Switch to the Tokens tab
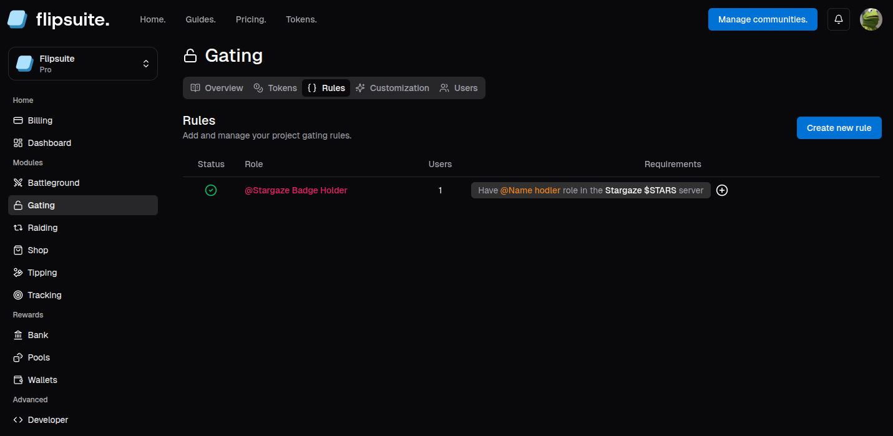This screenshot has width=893, height=436. click(x=275, y=88)
